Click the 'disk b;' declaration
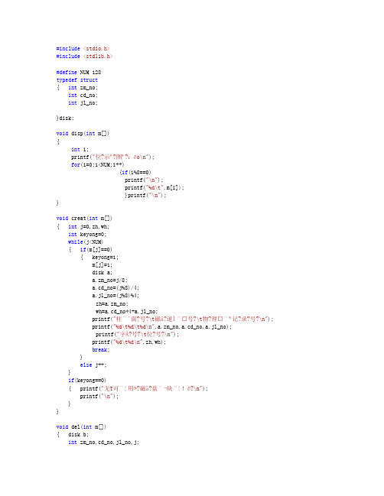The image size is (384, 496). tap(78, 434)
